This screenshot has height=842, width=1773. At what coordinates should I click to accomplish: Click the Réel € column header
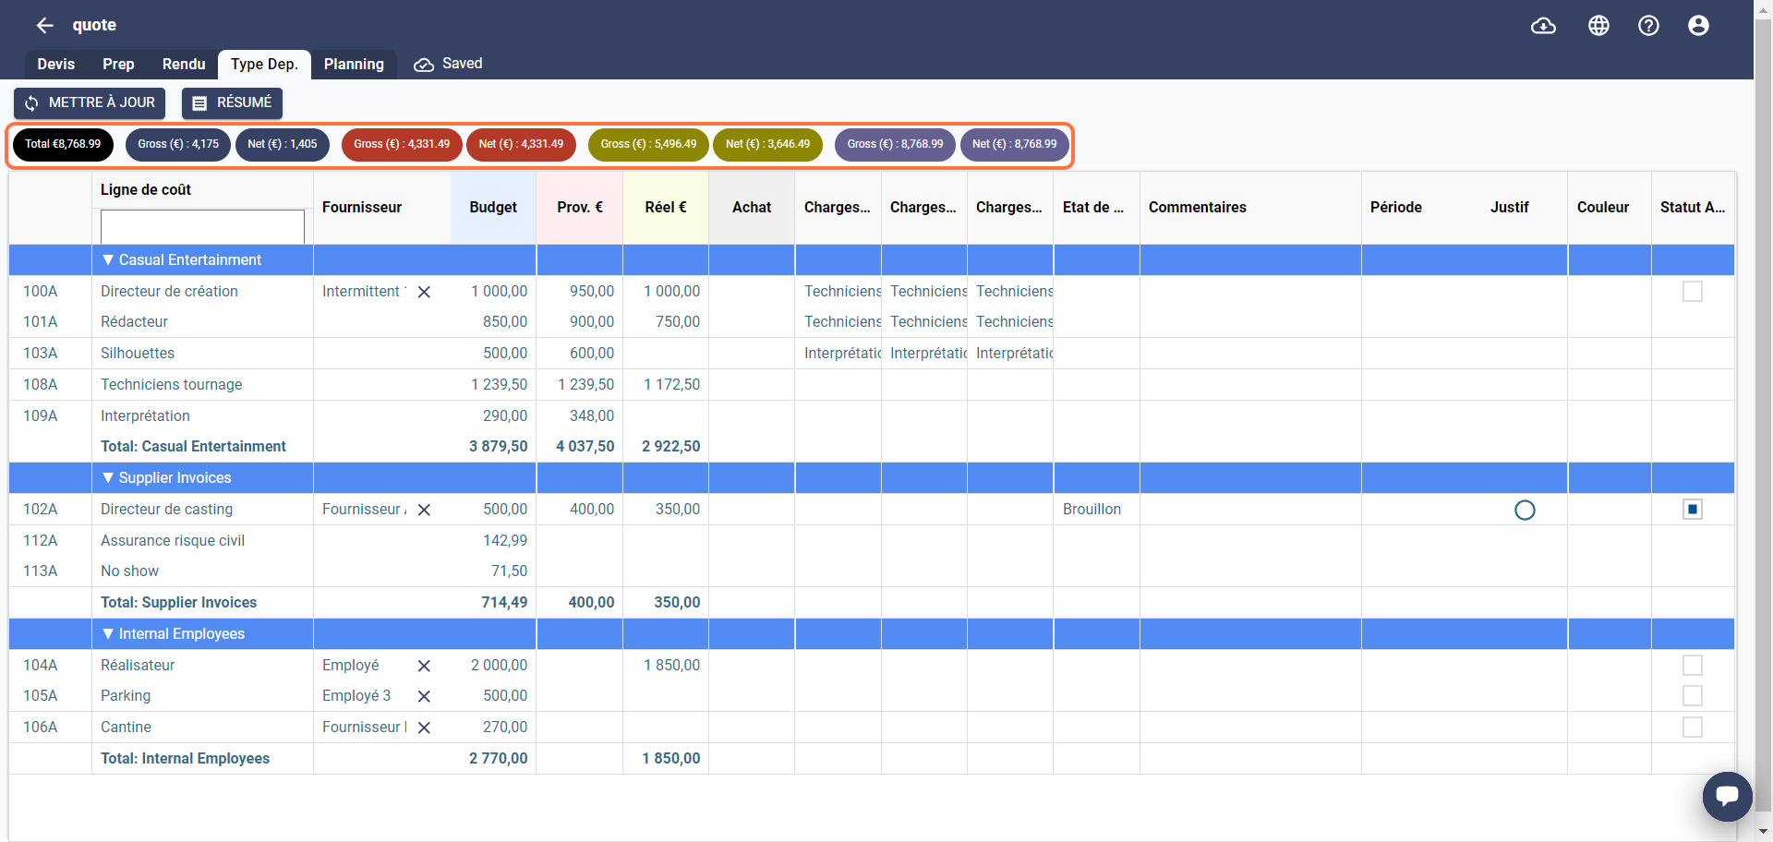pyautogui.click(x=666, y=208)
